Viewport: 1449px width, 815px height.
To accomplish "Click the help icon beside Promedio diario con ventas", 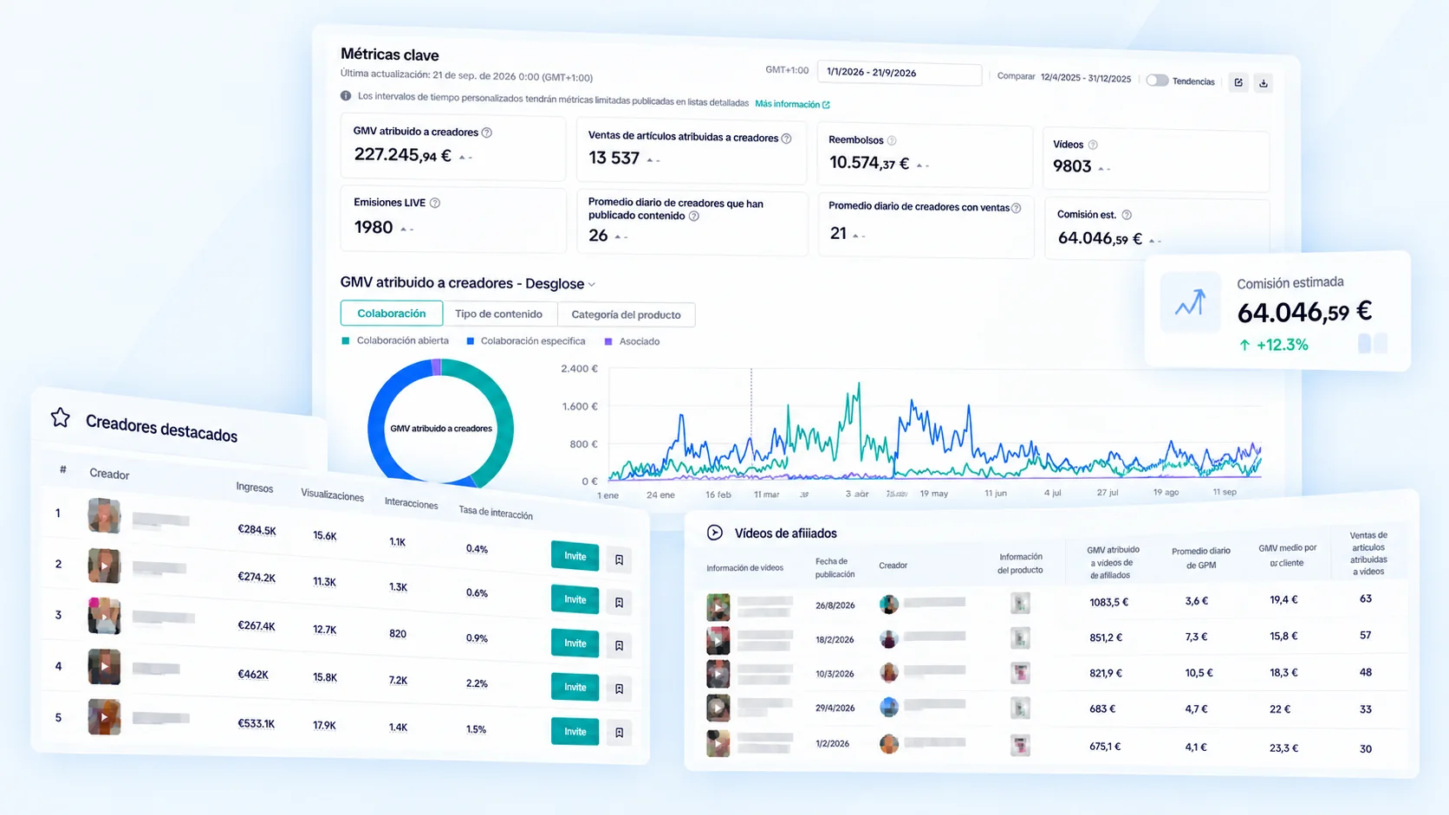I will point(1017,208).
